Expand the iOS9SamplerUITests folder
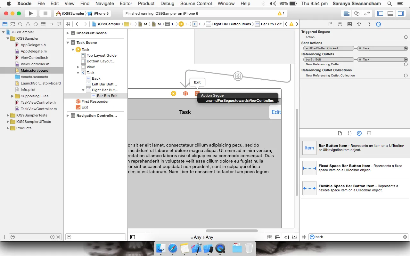The image size is (410, 256). [x=8, y=122]
